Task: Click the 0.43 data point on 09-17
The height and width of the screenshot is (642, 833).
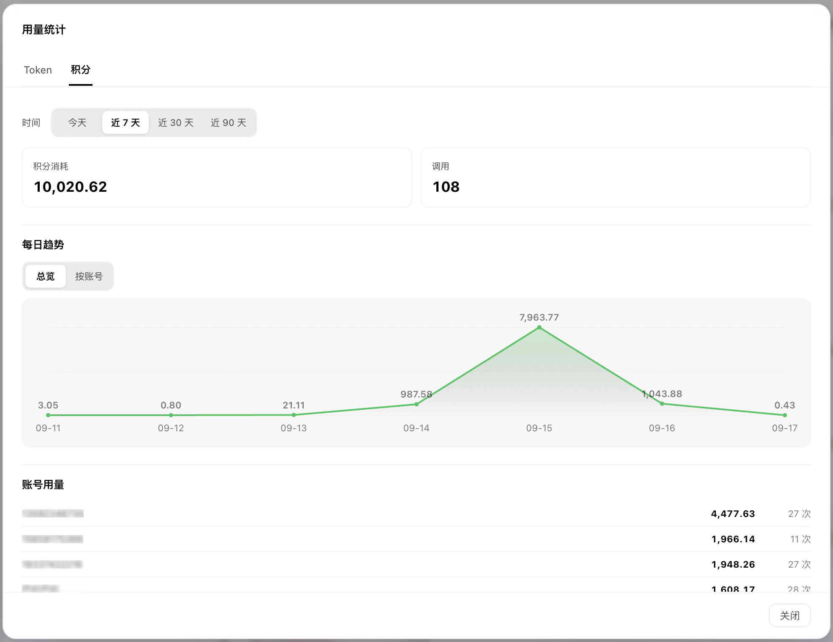Action: (784, 415)
